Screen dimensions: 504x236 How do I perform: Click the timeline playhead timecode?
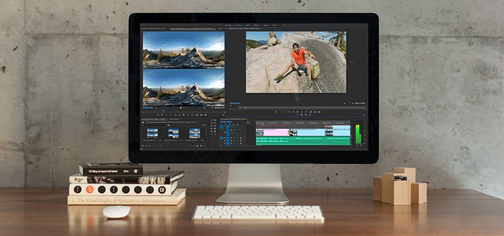click(x=226, y=121)
